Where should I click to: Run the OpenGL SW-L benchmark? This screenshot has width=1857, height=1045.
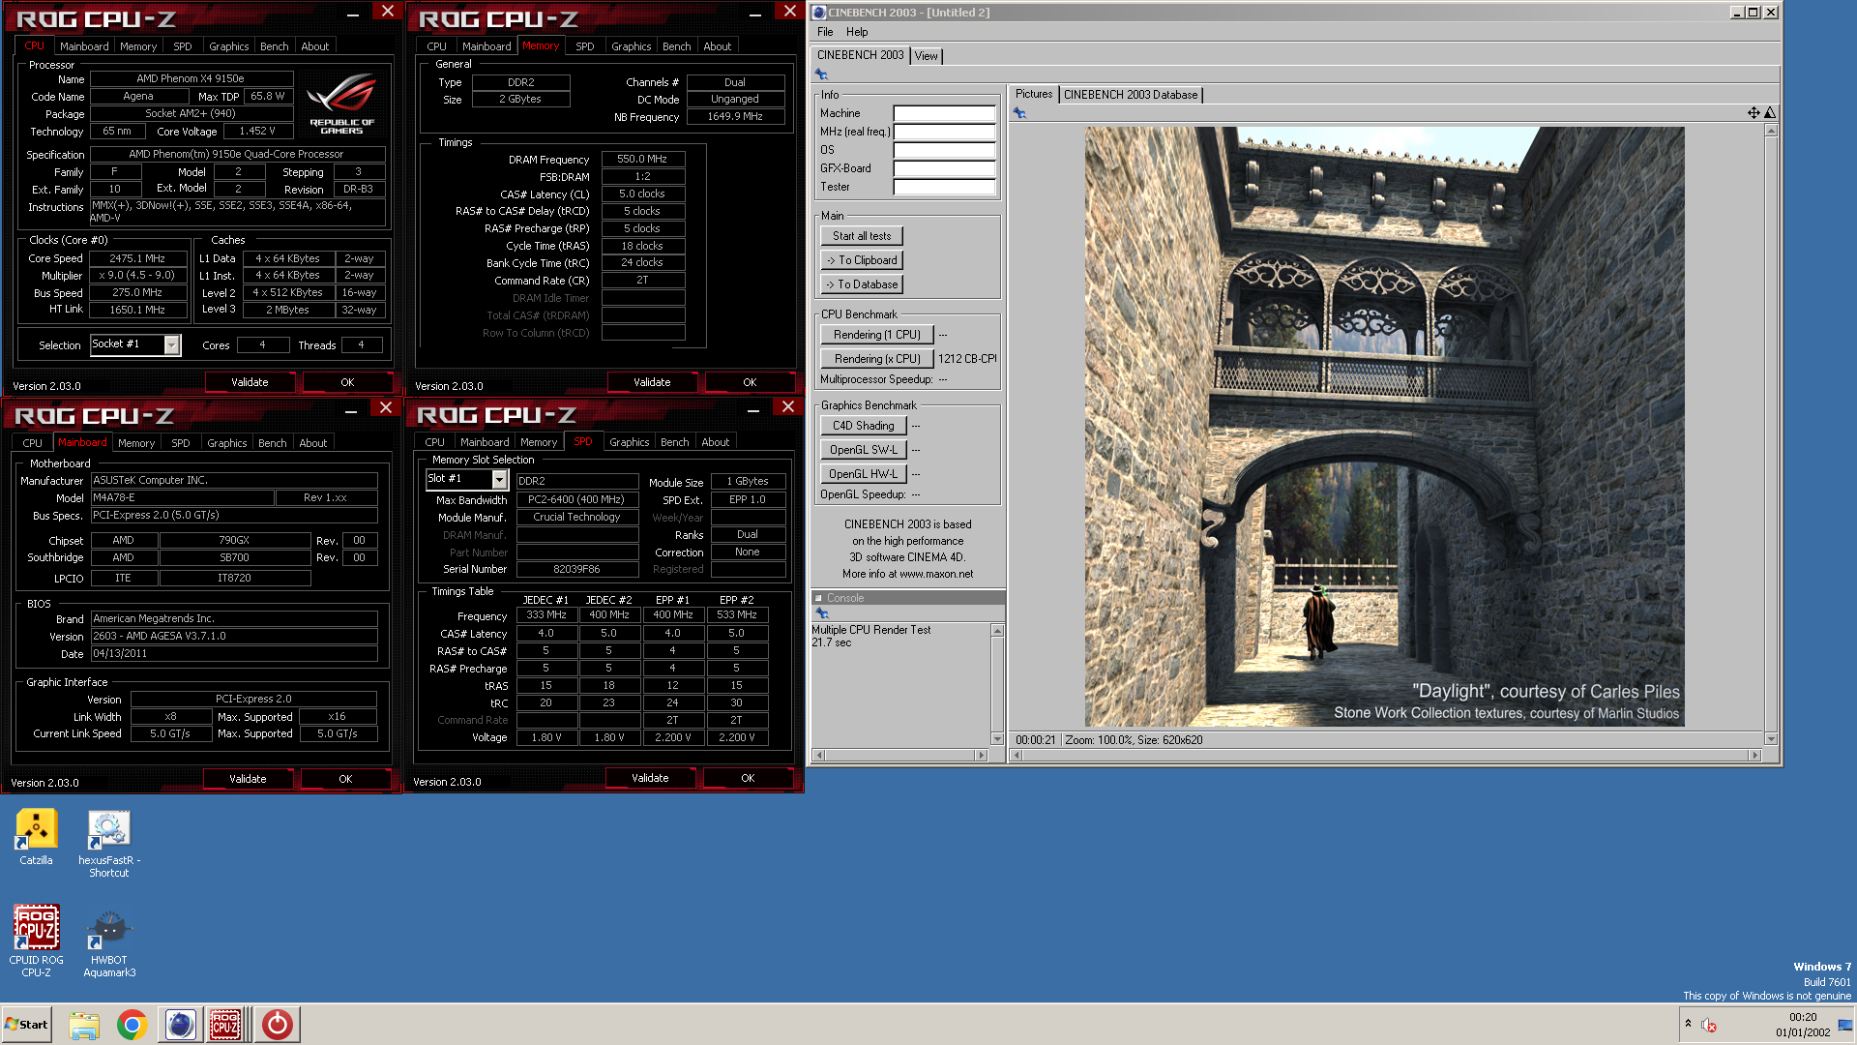point(864,450)
